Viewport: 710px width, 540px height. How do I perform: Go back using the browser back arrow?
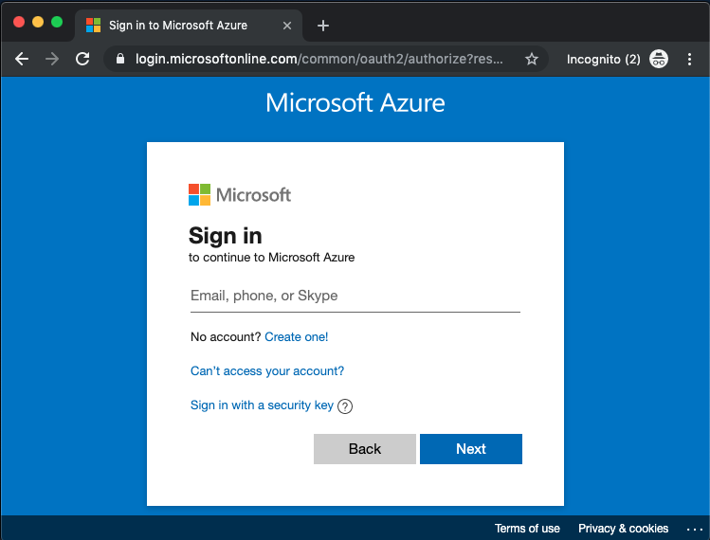(x=21, y=59)
